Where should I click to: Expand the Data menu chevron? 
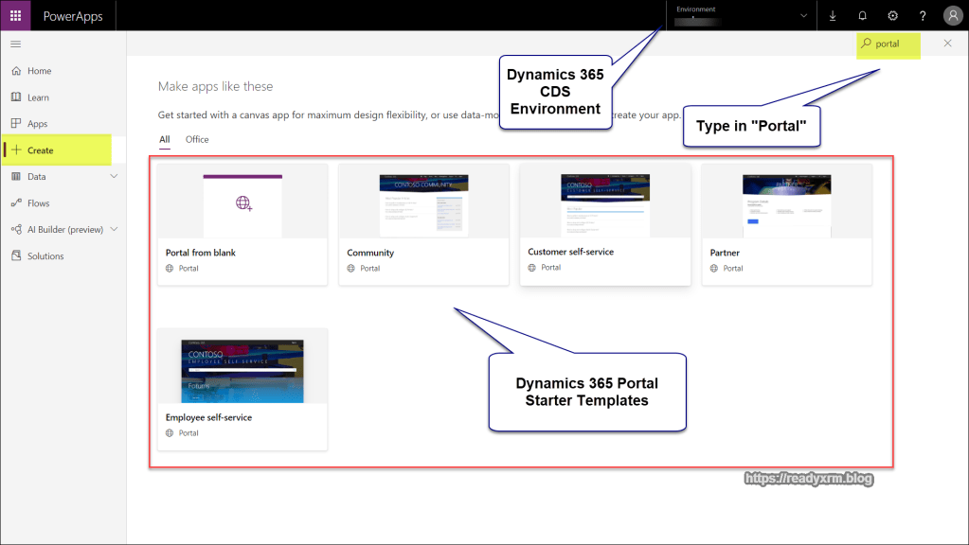(x=115, y=177)
